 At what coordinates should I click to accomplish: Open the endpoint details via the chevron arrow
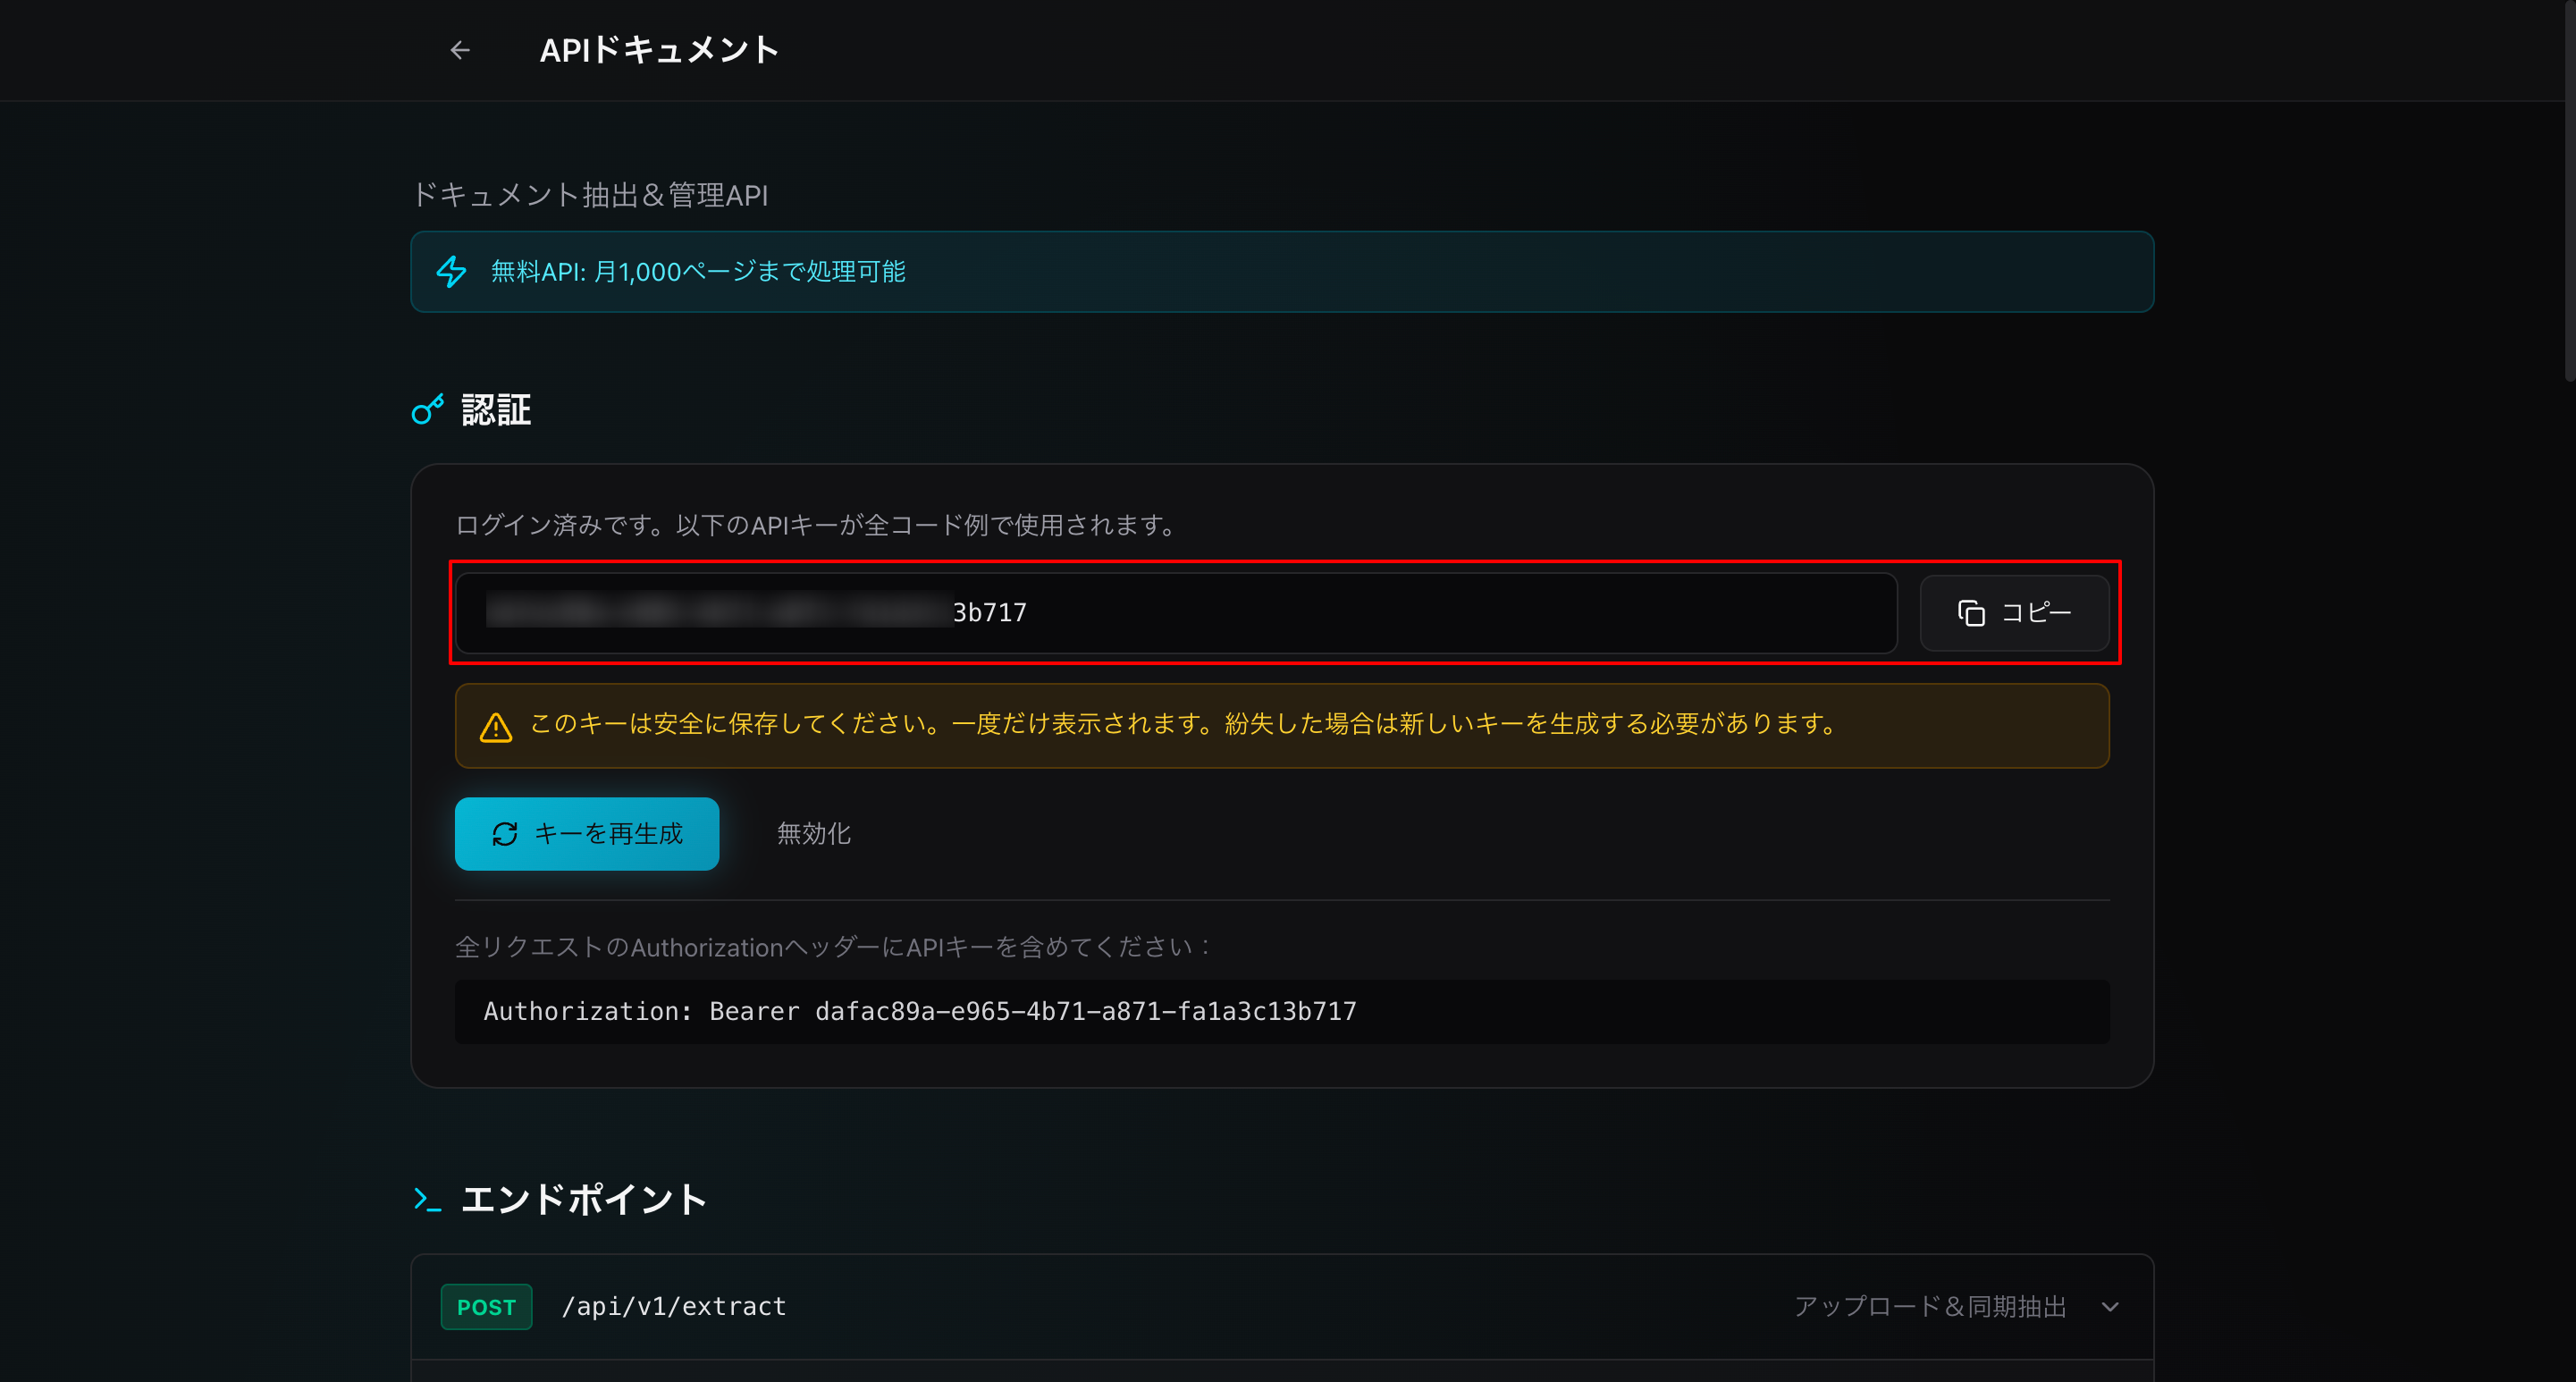[x=2110, y=1306]
